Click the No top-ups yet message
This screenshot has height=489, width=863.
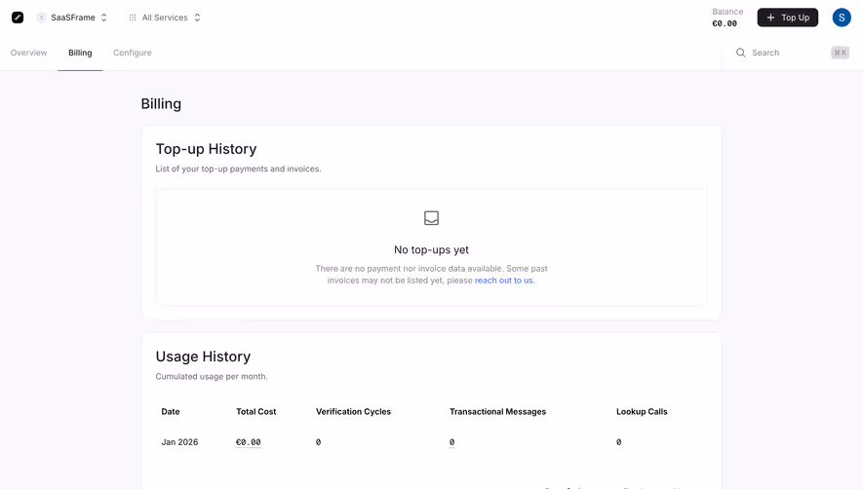(x=431, y=249)
